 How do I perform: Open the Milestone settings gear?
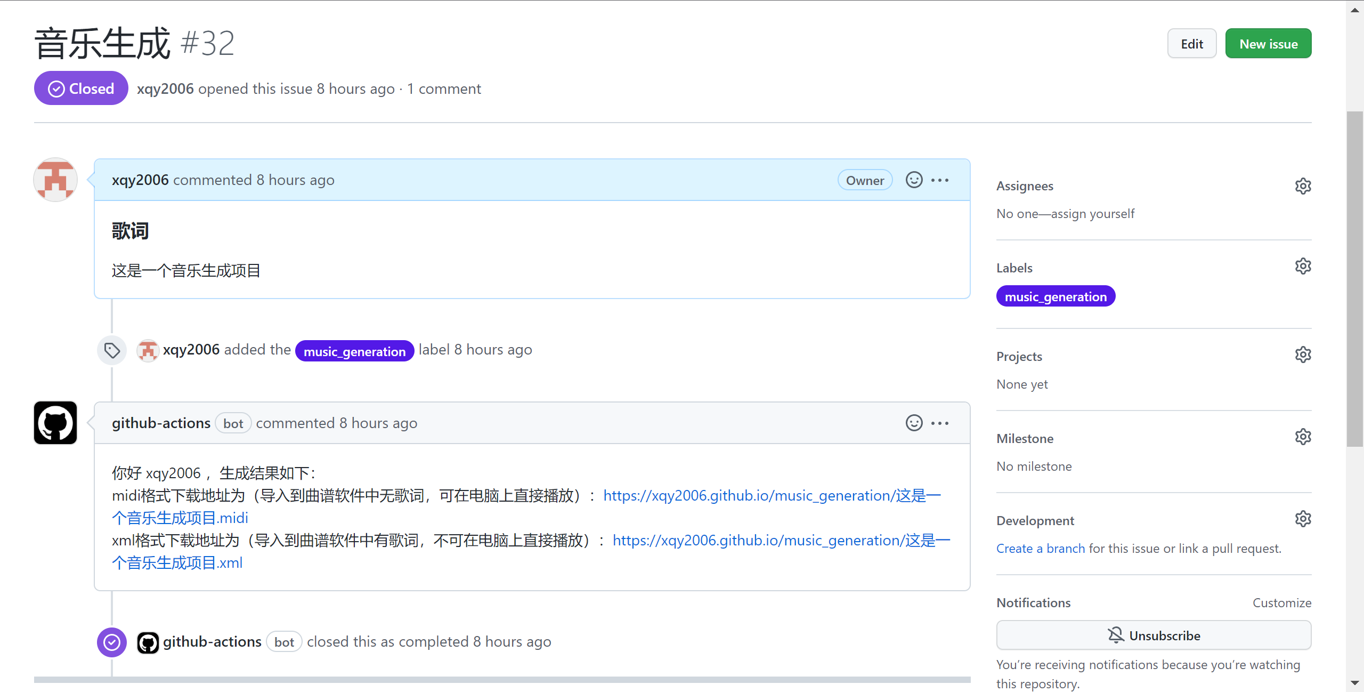click(x=1302, y=436)
